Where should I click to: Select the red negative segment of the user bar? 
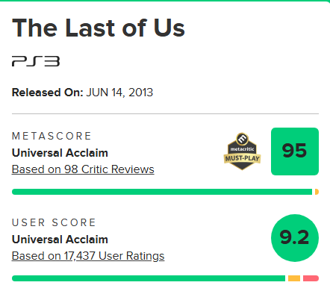pyautogui.click(x=311, y=278)
